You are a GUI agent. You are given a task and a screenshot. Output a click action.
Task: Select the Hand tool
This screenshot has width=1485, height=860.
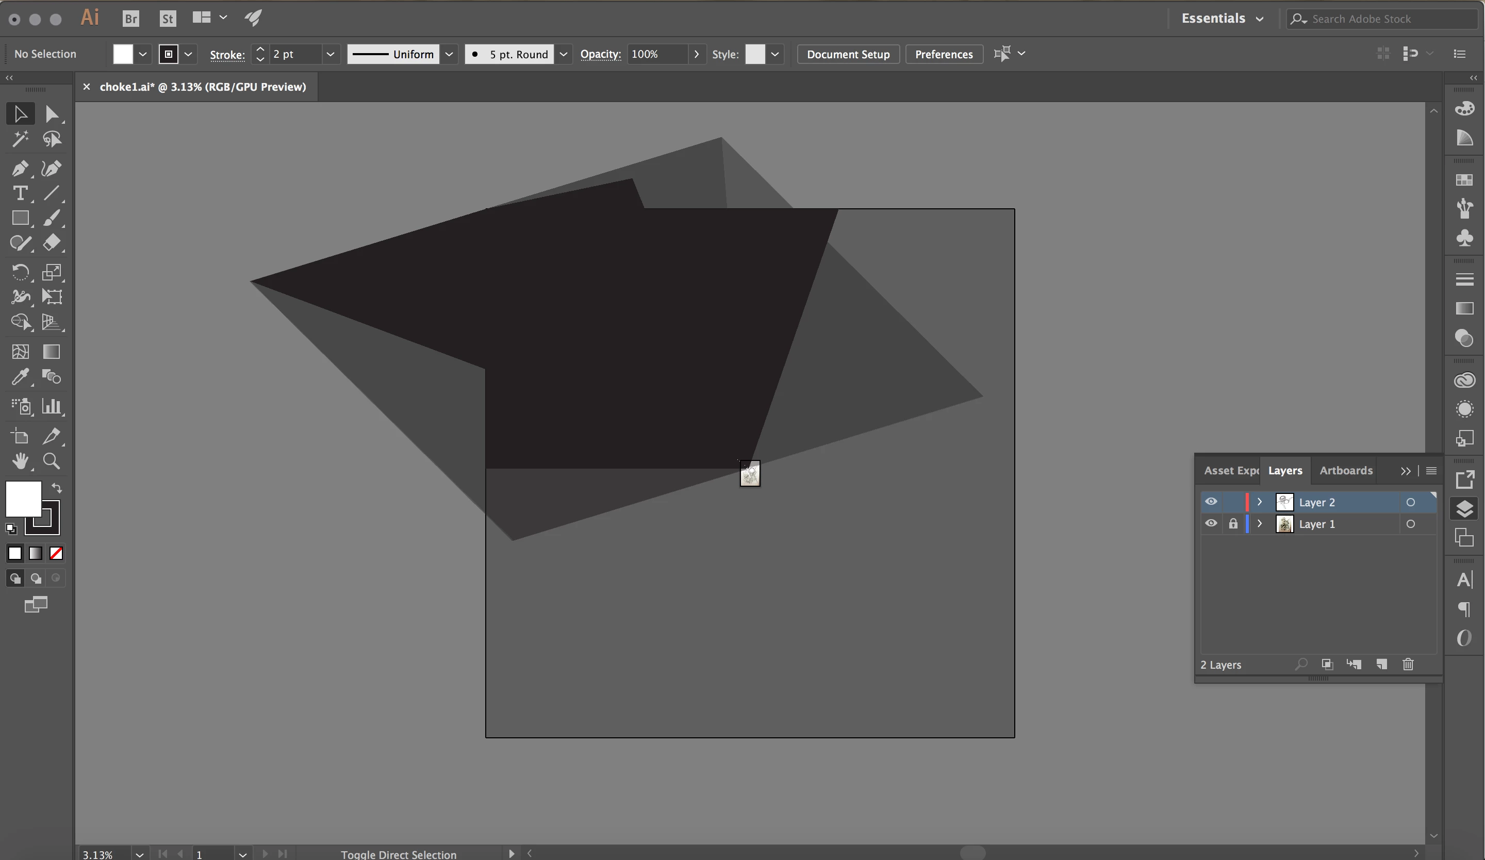pyautogui.click(x=20, y=461)
